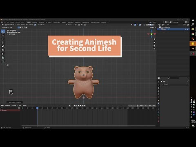The image size is (196, 147).
Task: Open the sticky notes taskbar app
Action: coord(193,44)
